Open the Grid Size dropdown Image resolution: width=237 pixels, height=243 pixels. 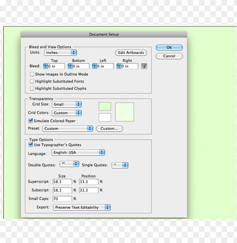[x=67, y=104]
